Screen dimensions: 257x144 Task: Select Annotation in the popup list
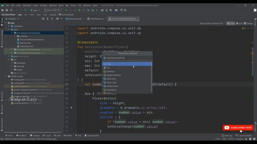click(127, 90)
